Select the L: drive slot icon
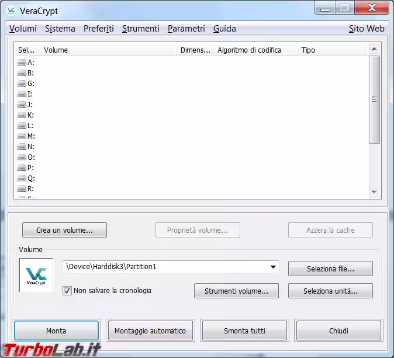 22,125
